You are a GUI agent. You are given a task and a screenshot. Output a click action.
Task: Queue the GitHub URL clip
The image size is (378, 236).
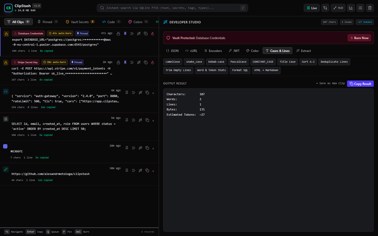[x=133, y=171]
